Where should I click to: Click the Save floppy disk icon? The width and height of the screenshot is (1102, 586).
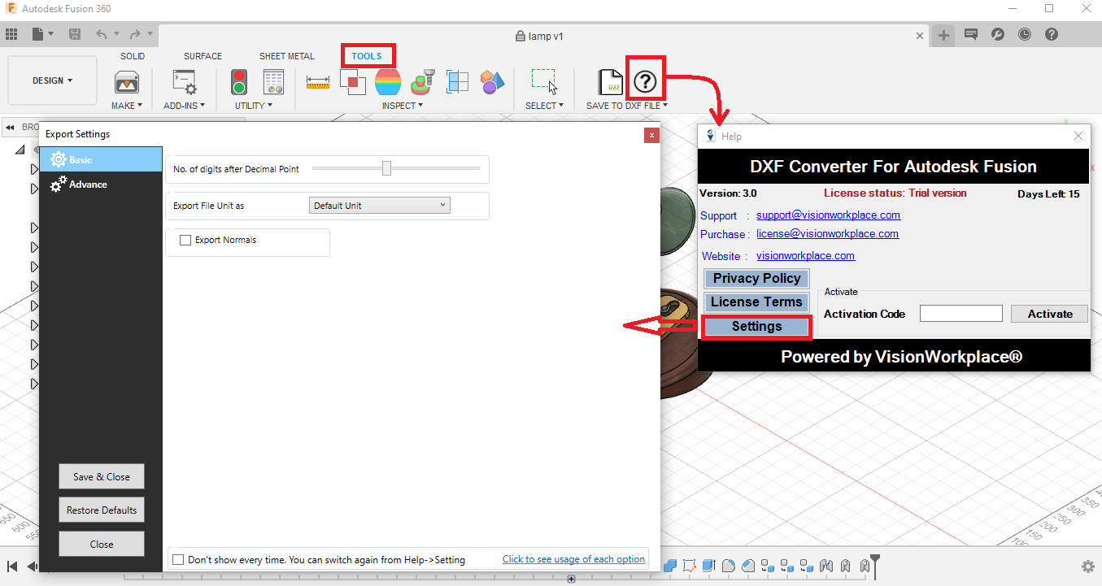click(x=75, y=34)
